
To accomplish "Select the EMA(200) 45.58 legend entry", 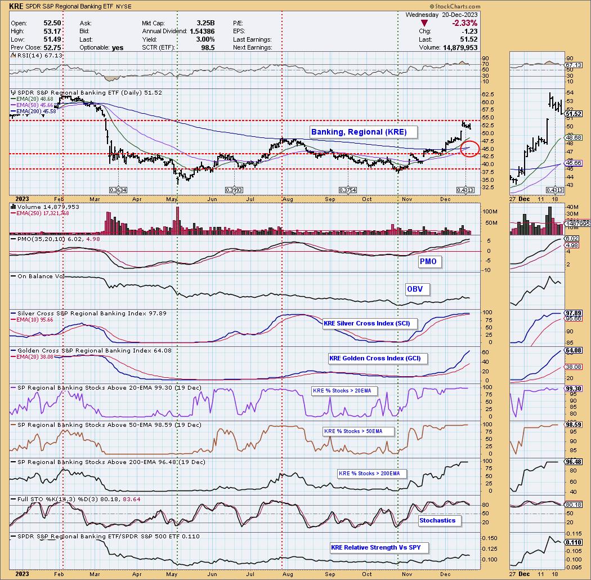I will [x=34, y=111].
